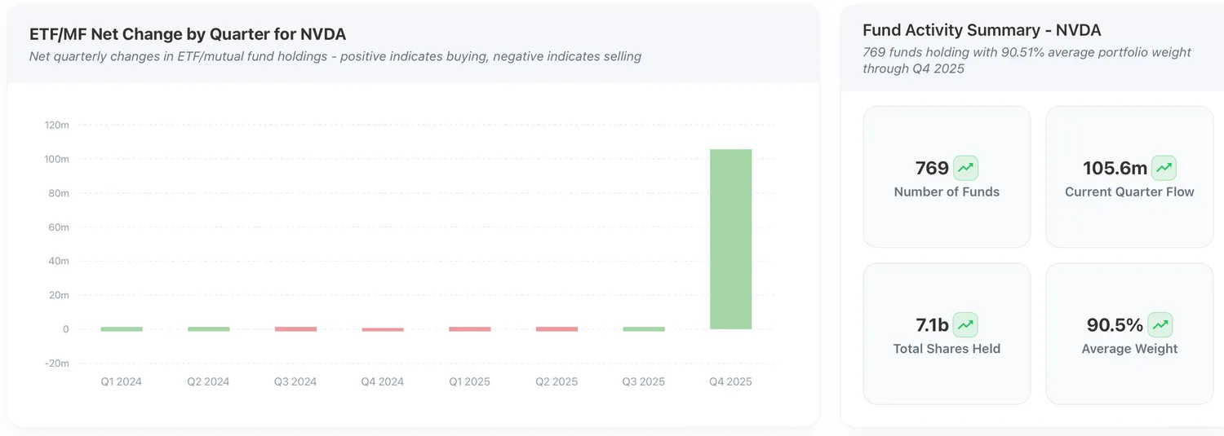This screenshot has width=1224, height=436.
Task: Select the Q2 2025 red bar
Action: [557, 328]
